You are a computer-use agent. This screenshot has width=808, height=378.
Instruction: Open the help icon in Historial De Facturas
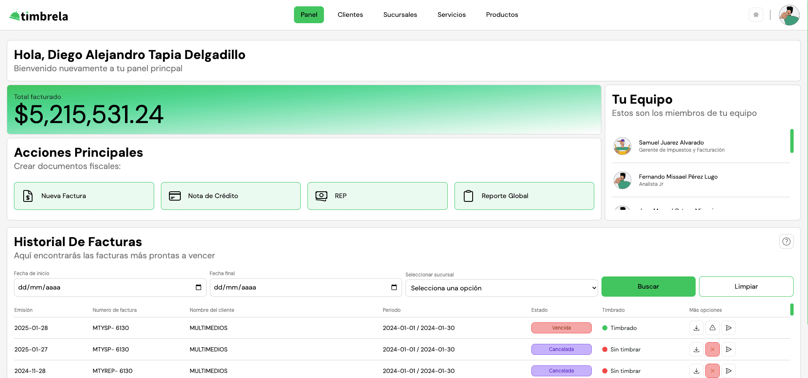click(x=786, y=241)
